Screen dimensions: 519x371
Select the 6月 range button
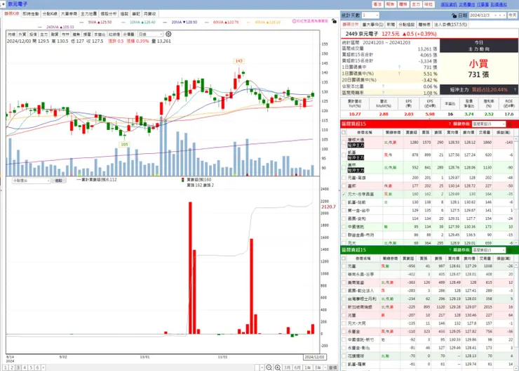[297, 367]
